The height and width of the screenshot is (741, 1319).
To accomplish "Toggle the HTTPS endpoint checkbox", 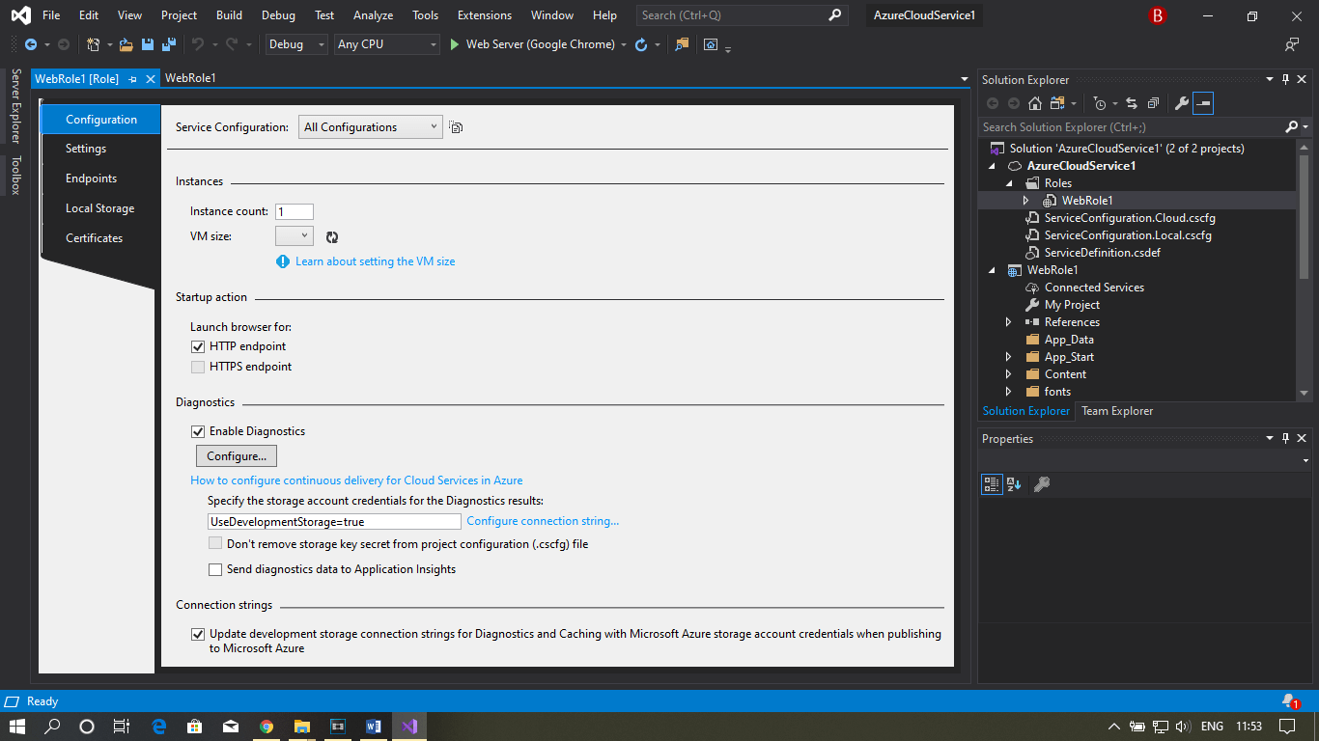I will 198,367.
